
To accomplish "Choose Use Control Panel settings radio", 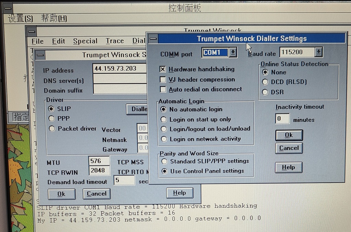I will tap(165, 171).
